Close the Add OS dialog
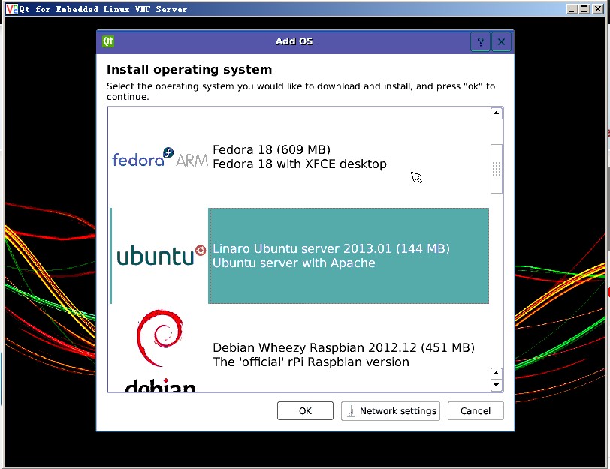This screenshot has width=610, height=469. click(x=502, y=41)
